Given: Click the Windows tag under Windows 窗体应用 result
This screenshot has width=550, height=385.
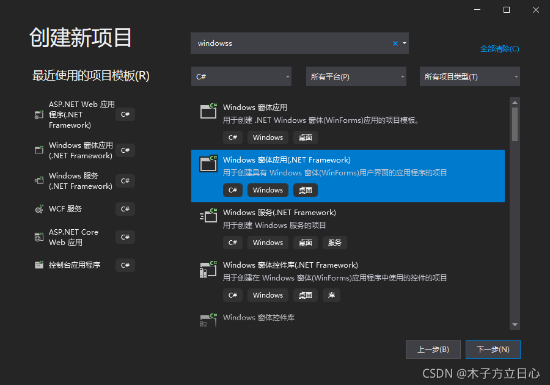Looking at the screenshot, I should pyautogui.click(x=268, y=137).
